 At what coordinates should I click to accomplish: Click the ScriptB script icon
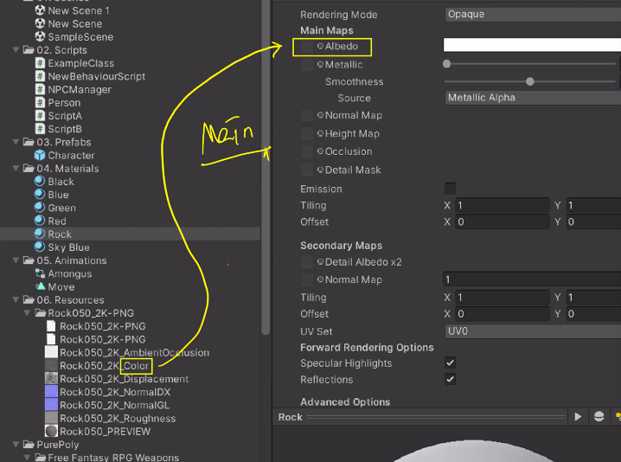click(40, 129)
